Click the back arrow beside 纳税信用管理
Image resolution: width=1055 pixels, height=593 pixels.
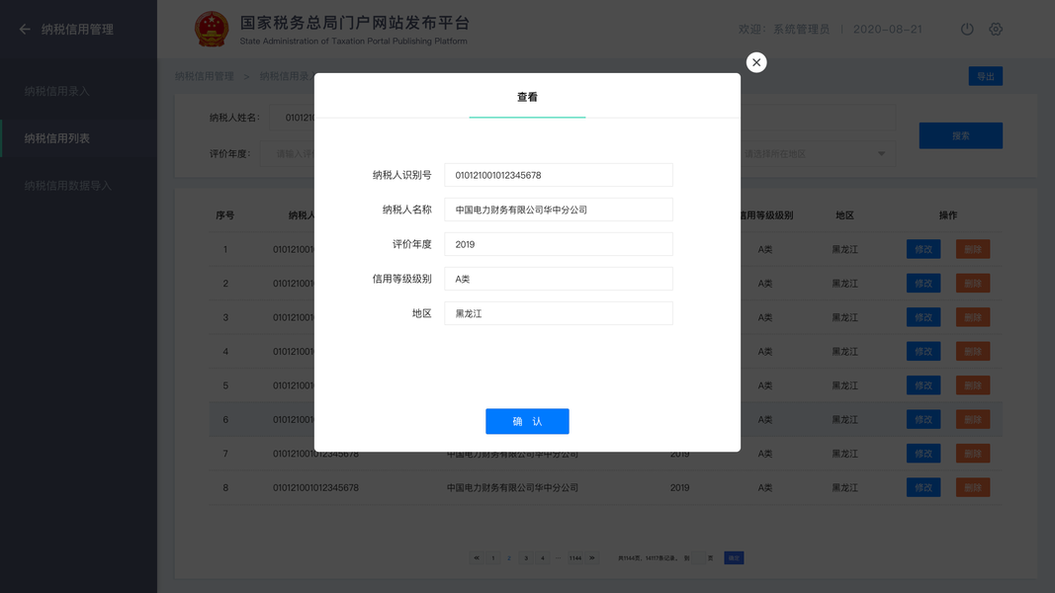coord(25,30)
